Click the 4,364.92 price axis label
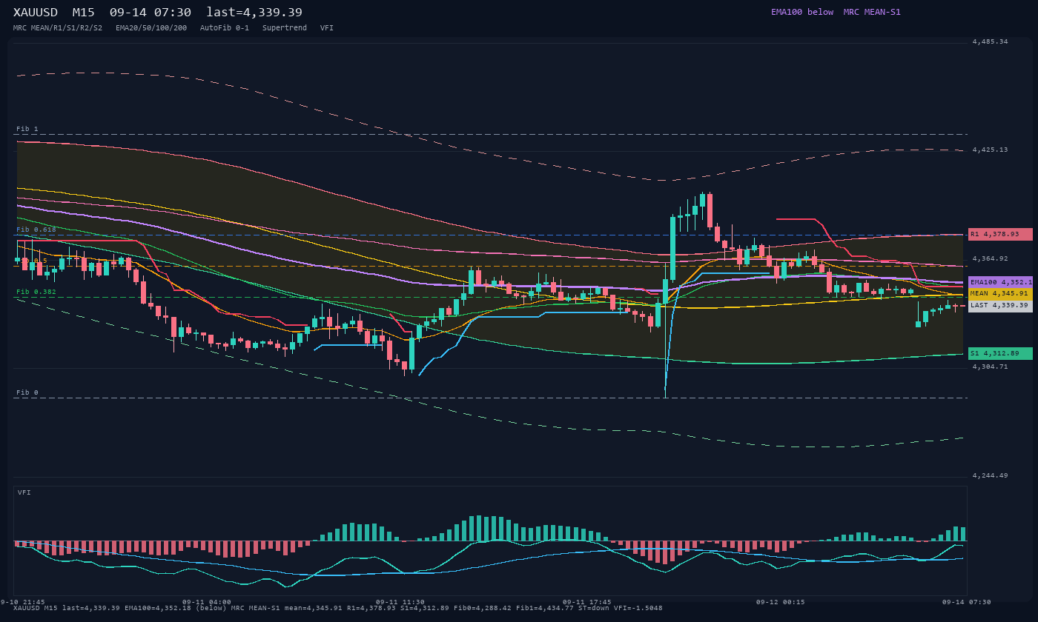The width and height of the screenshot is (1038, 622). (991, 258)
